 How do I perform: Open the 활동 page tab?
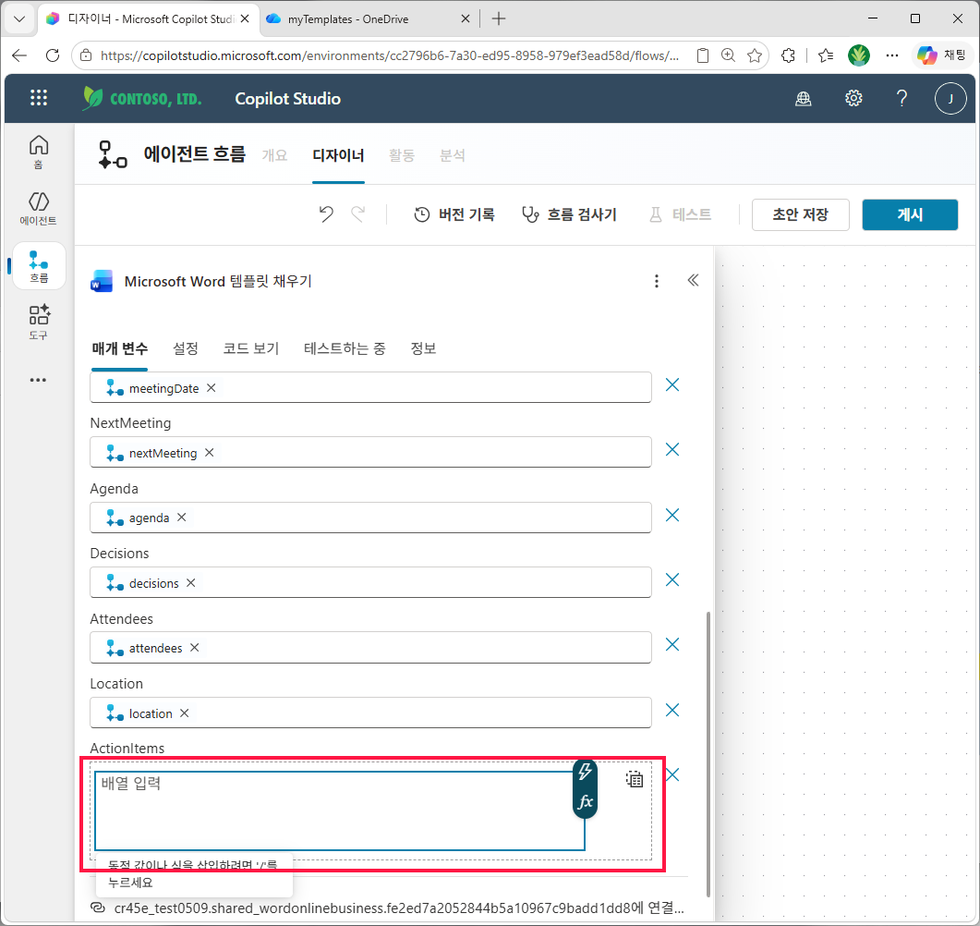401,155
